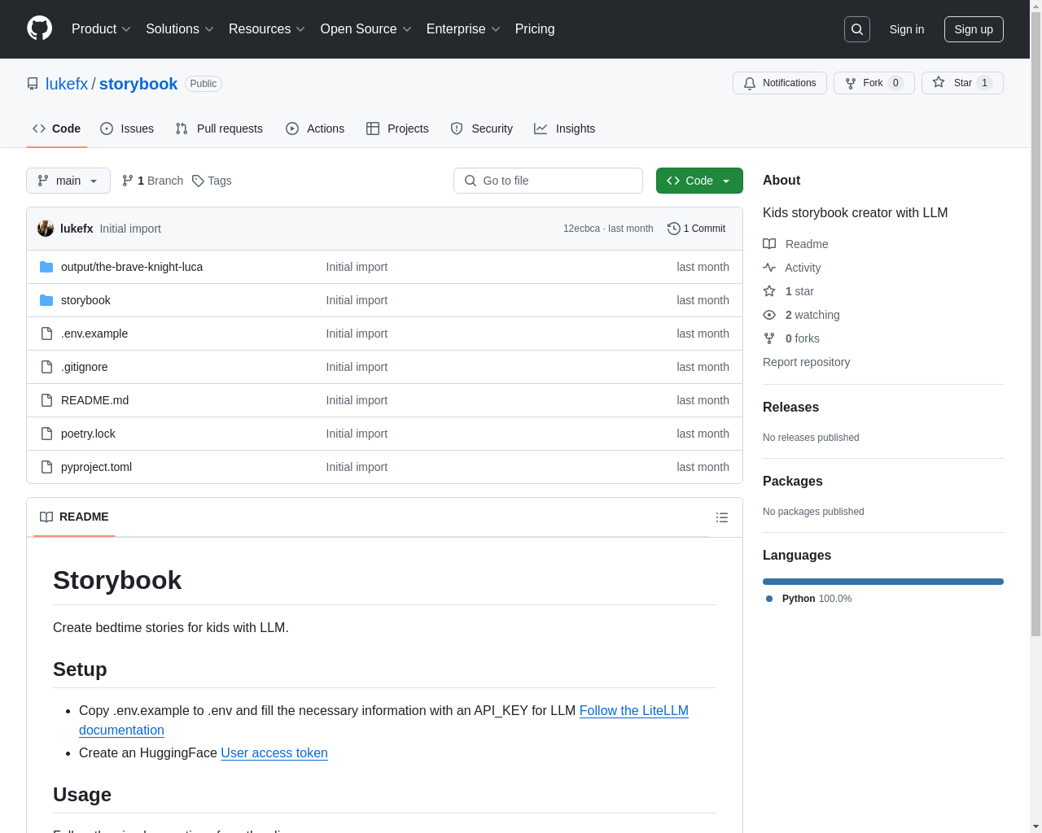Expand the Enterprise menu

[463, 29]
